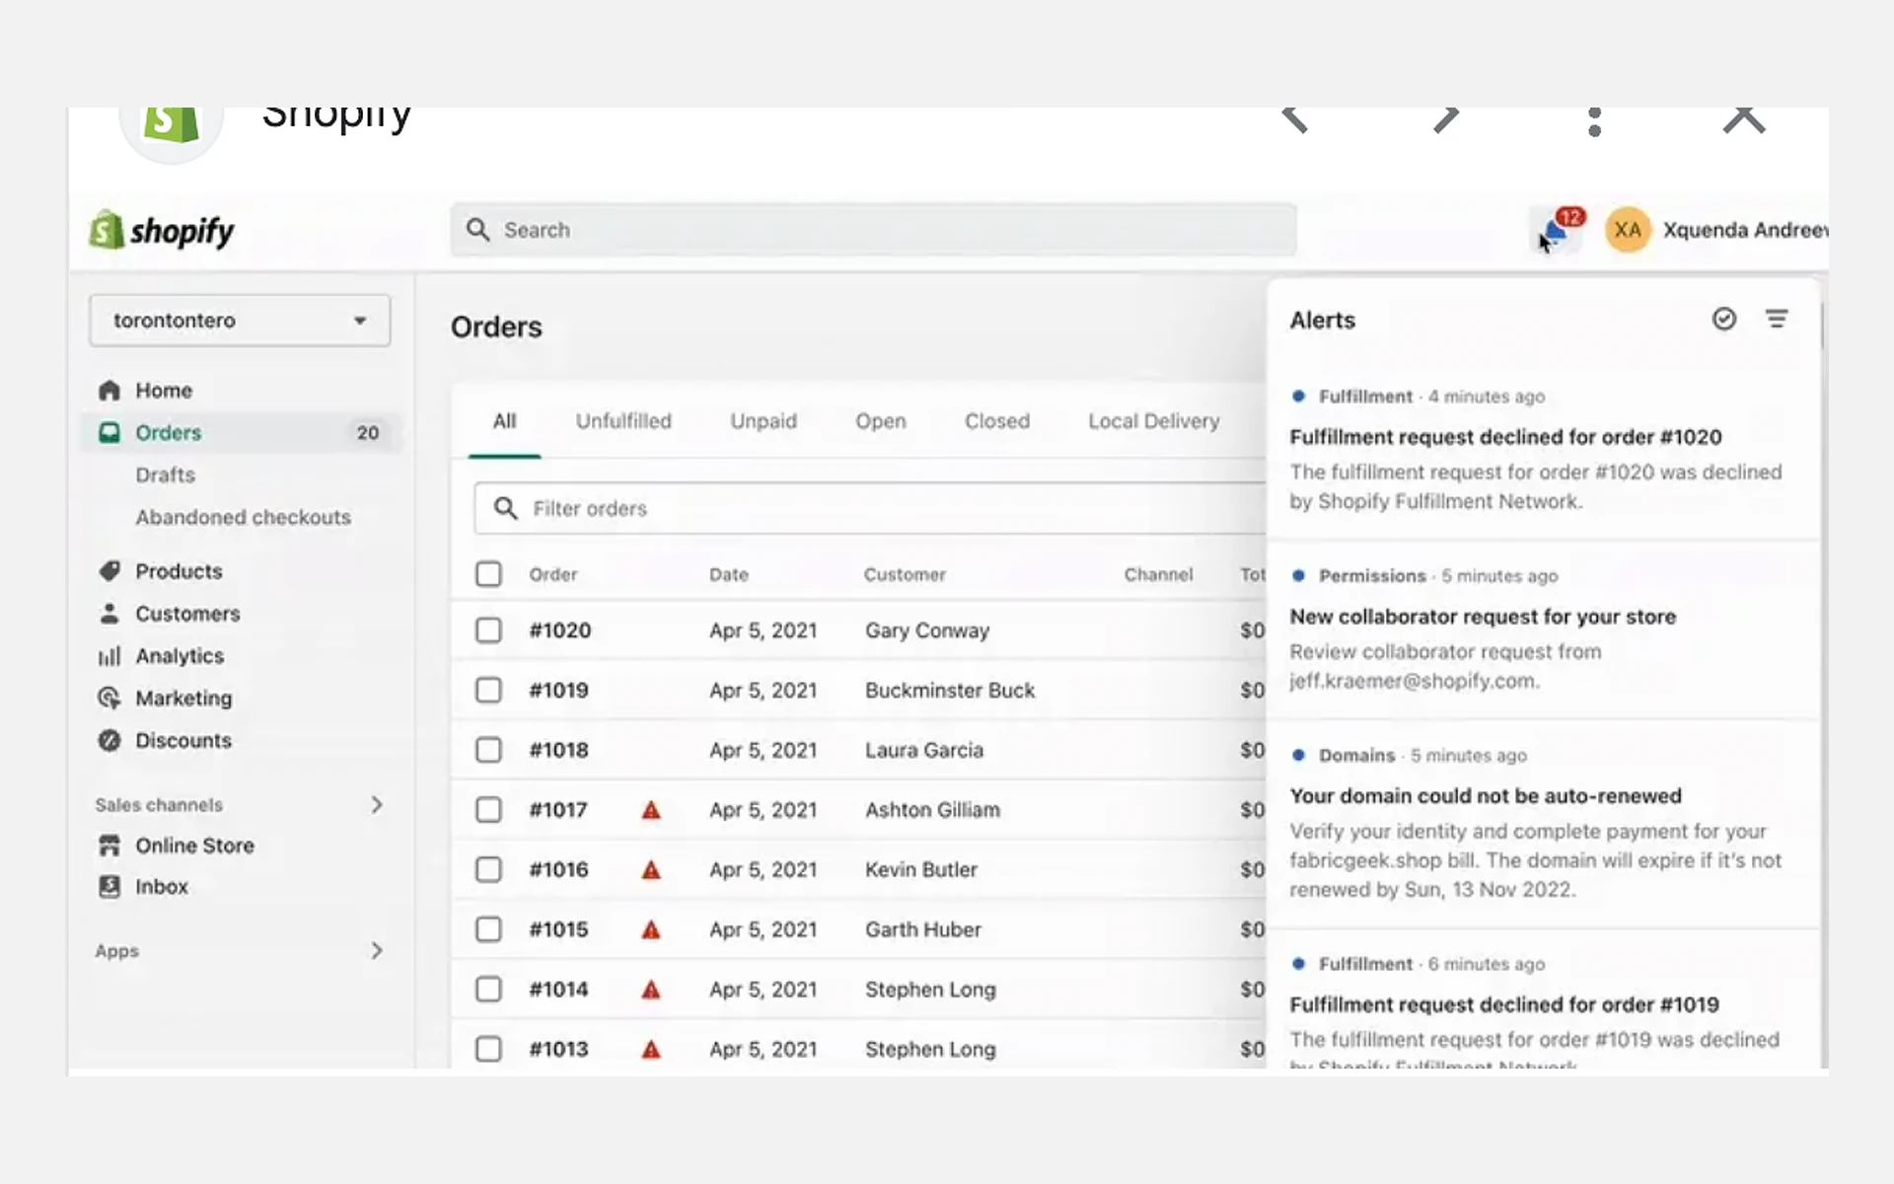Check the box for order #1018
This screenshot has height=1184, width=1894.
488,750
